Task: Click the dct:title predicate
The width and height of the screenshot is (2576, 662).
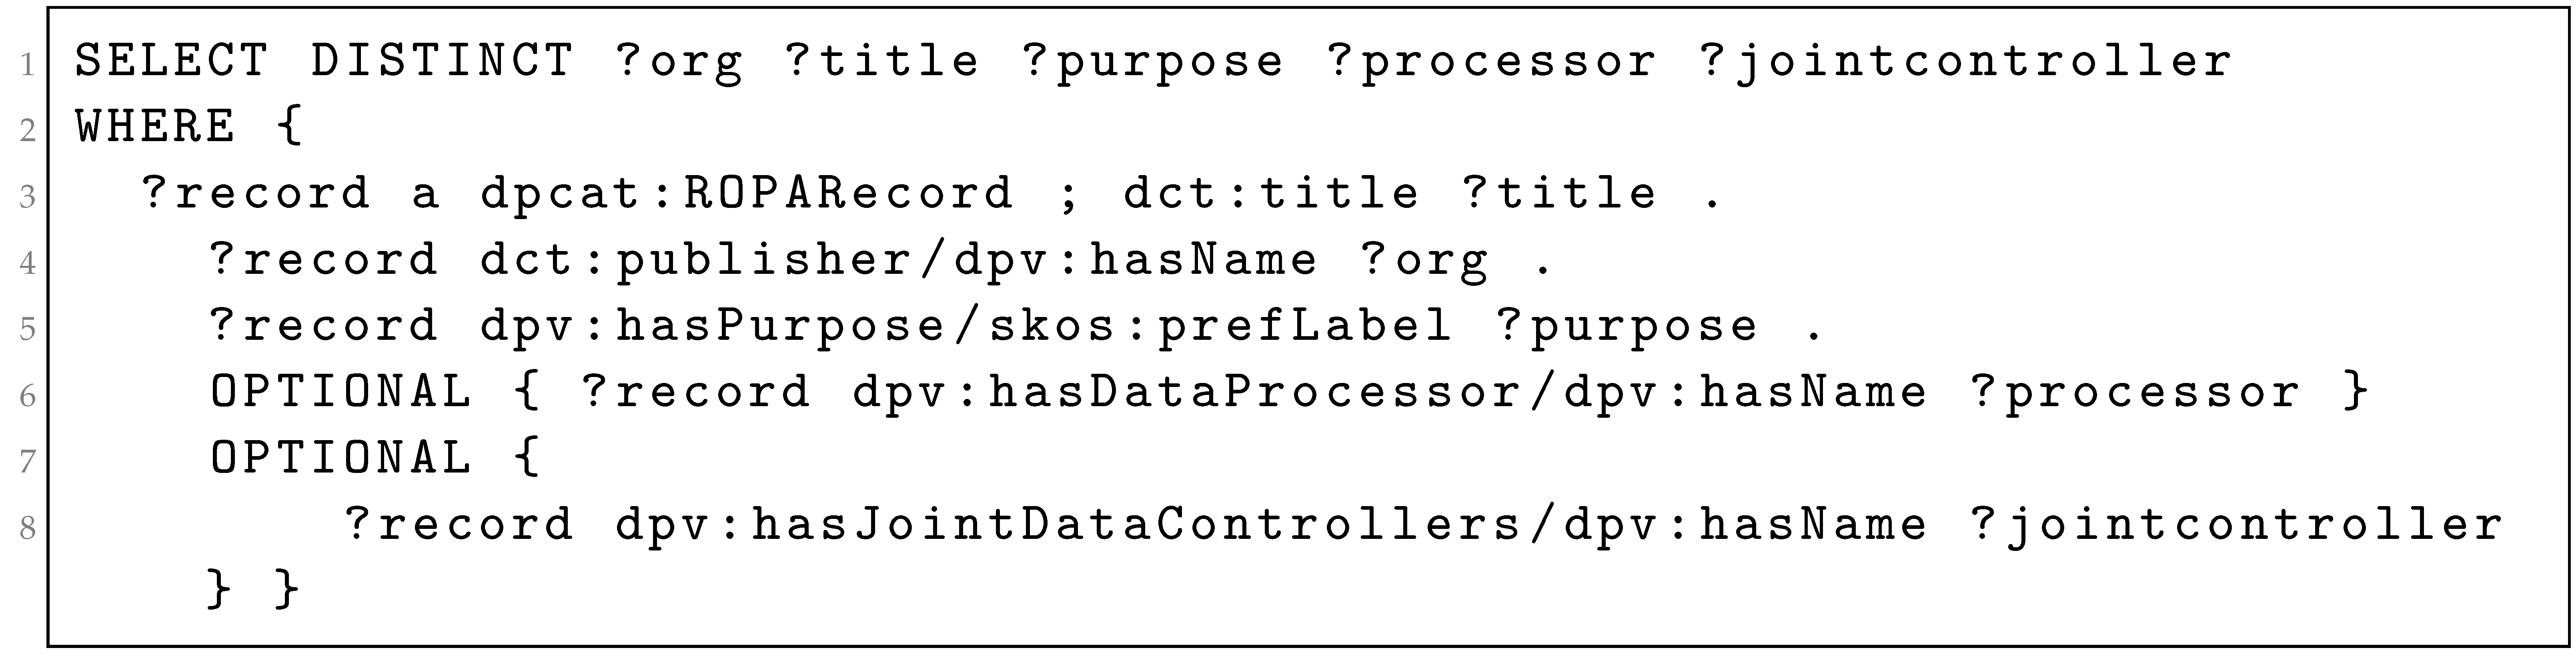Action: tap(1271, 193)
